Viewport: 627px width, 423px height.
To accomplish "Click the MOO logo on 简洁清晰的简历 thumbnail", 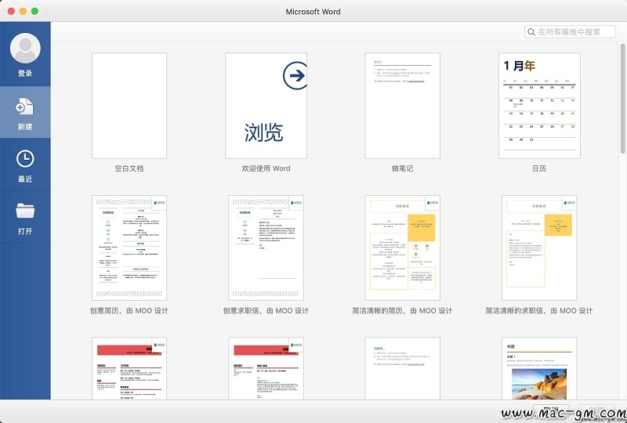I will point(433,203).
